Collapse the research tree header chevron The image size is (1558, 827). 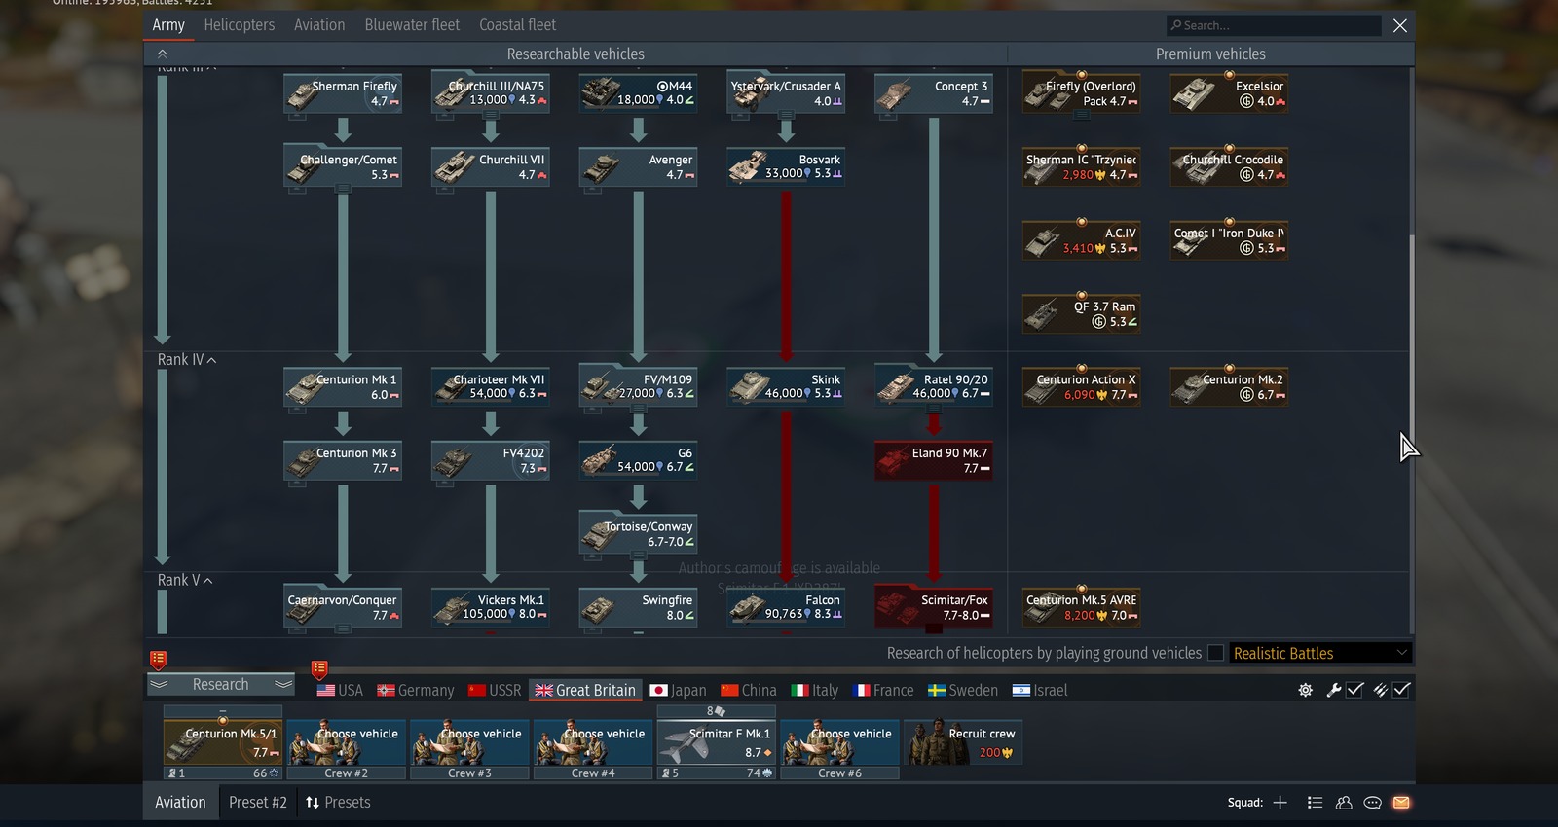click(x=163, y=54)
